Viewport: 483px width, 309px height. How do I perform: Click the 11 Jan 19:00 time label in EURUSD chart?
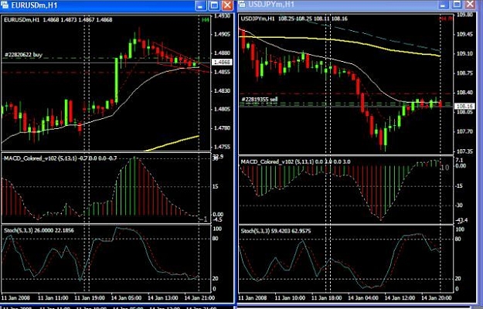(90, 298)
